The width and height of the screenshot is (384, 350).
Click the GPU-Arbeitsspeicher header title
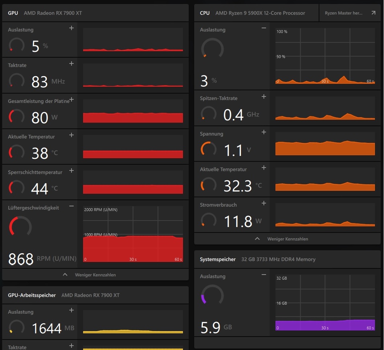[32, 295]
